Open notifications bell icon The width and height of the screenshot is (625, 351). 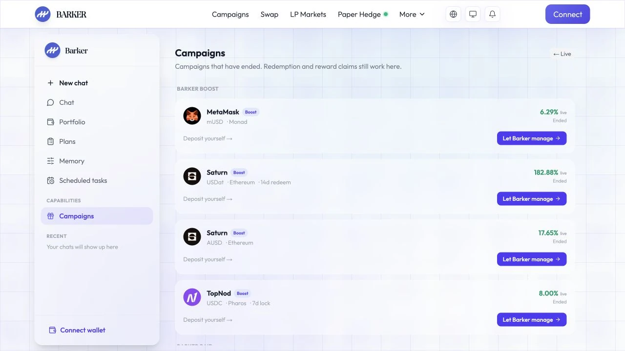[493, 14]
